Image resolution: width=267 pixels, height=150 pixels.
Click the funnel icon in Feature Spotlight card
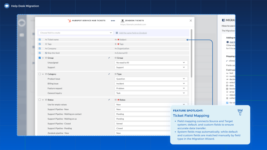tap(240, 112)
